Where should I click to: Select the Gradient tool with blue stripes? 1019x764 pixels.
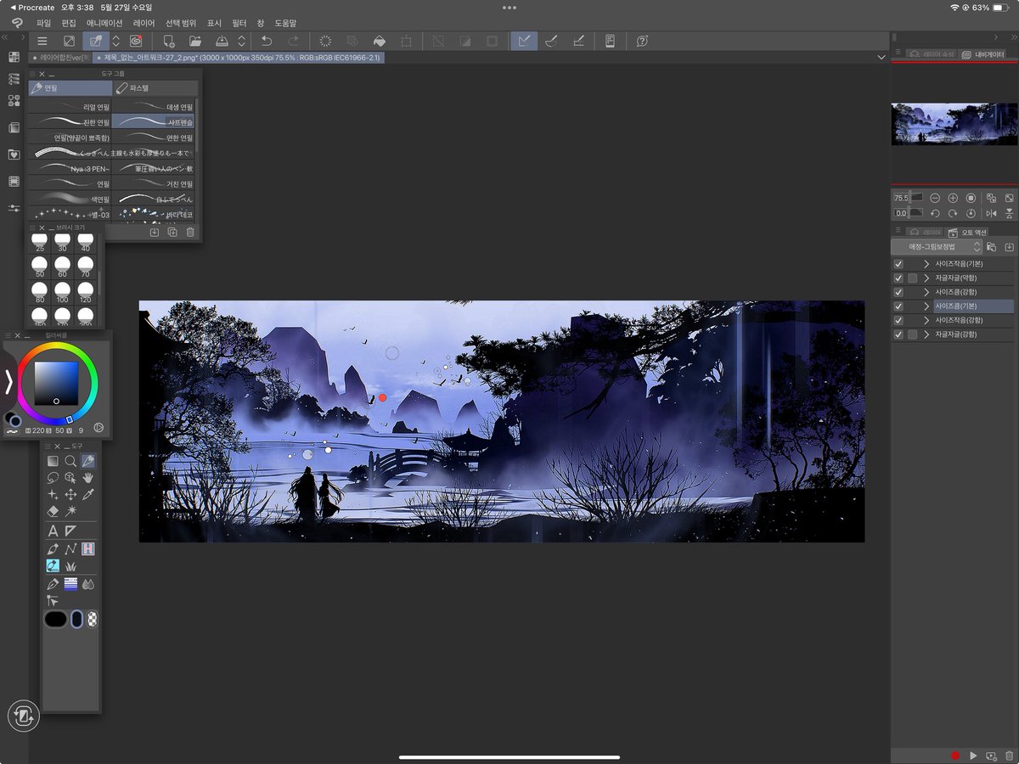pyautogui.click(x=70, y=584)
